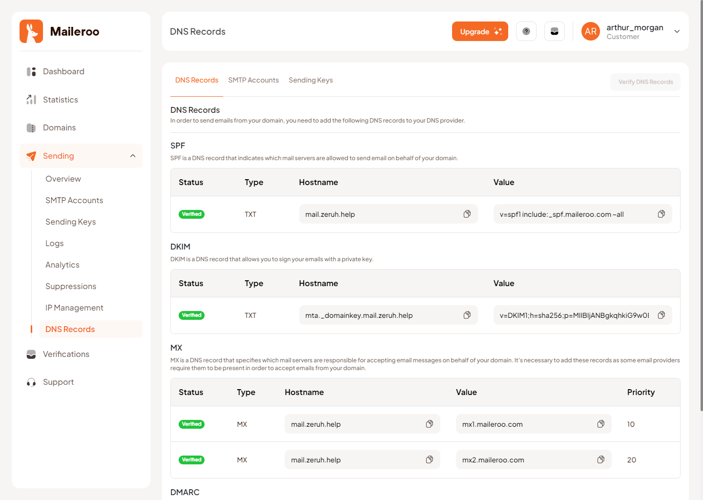
Task: Open the arthur_morgan account dropdown
Action: pos(677,31)
